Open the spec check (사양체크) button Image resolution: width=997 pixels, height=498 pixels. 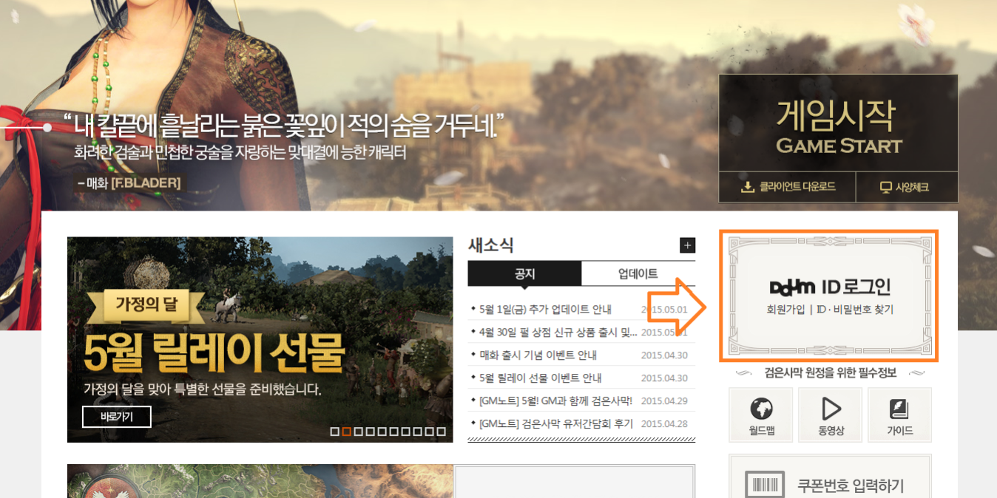(906, 187)
